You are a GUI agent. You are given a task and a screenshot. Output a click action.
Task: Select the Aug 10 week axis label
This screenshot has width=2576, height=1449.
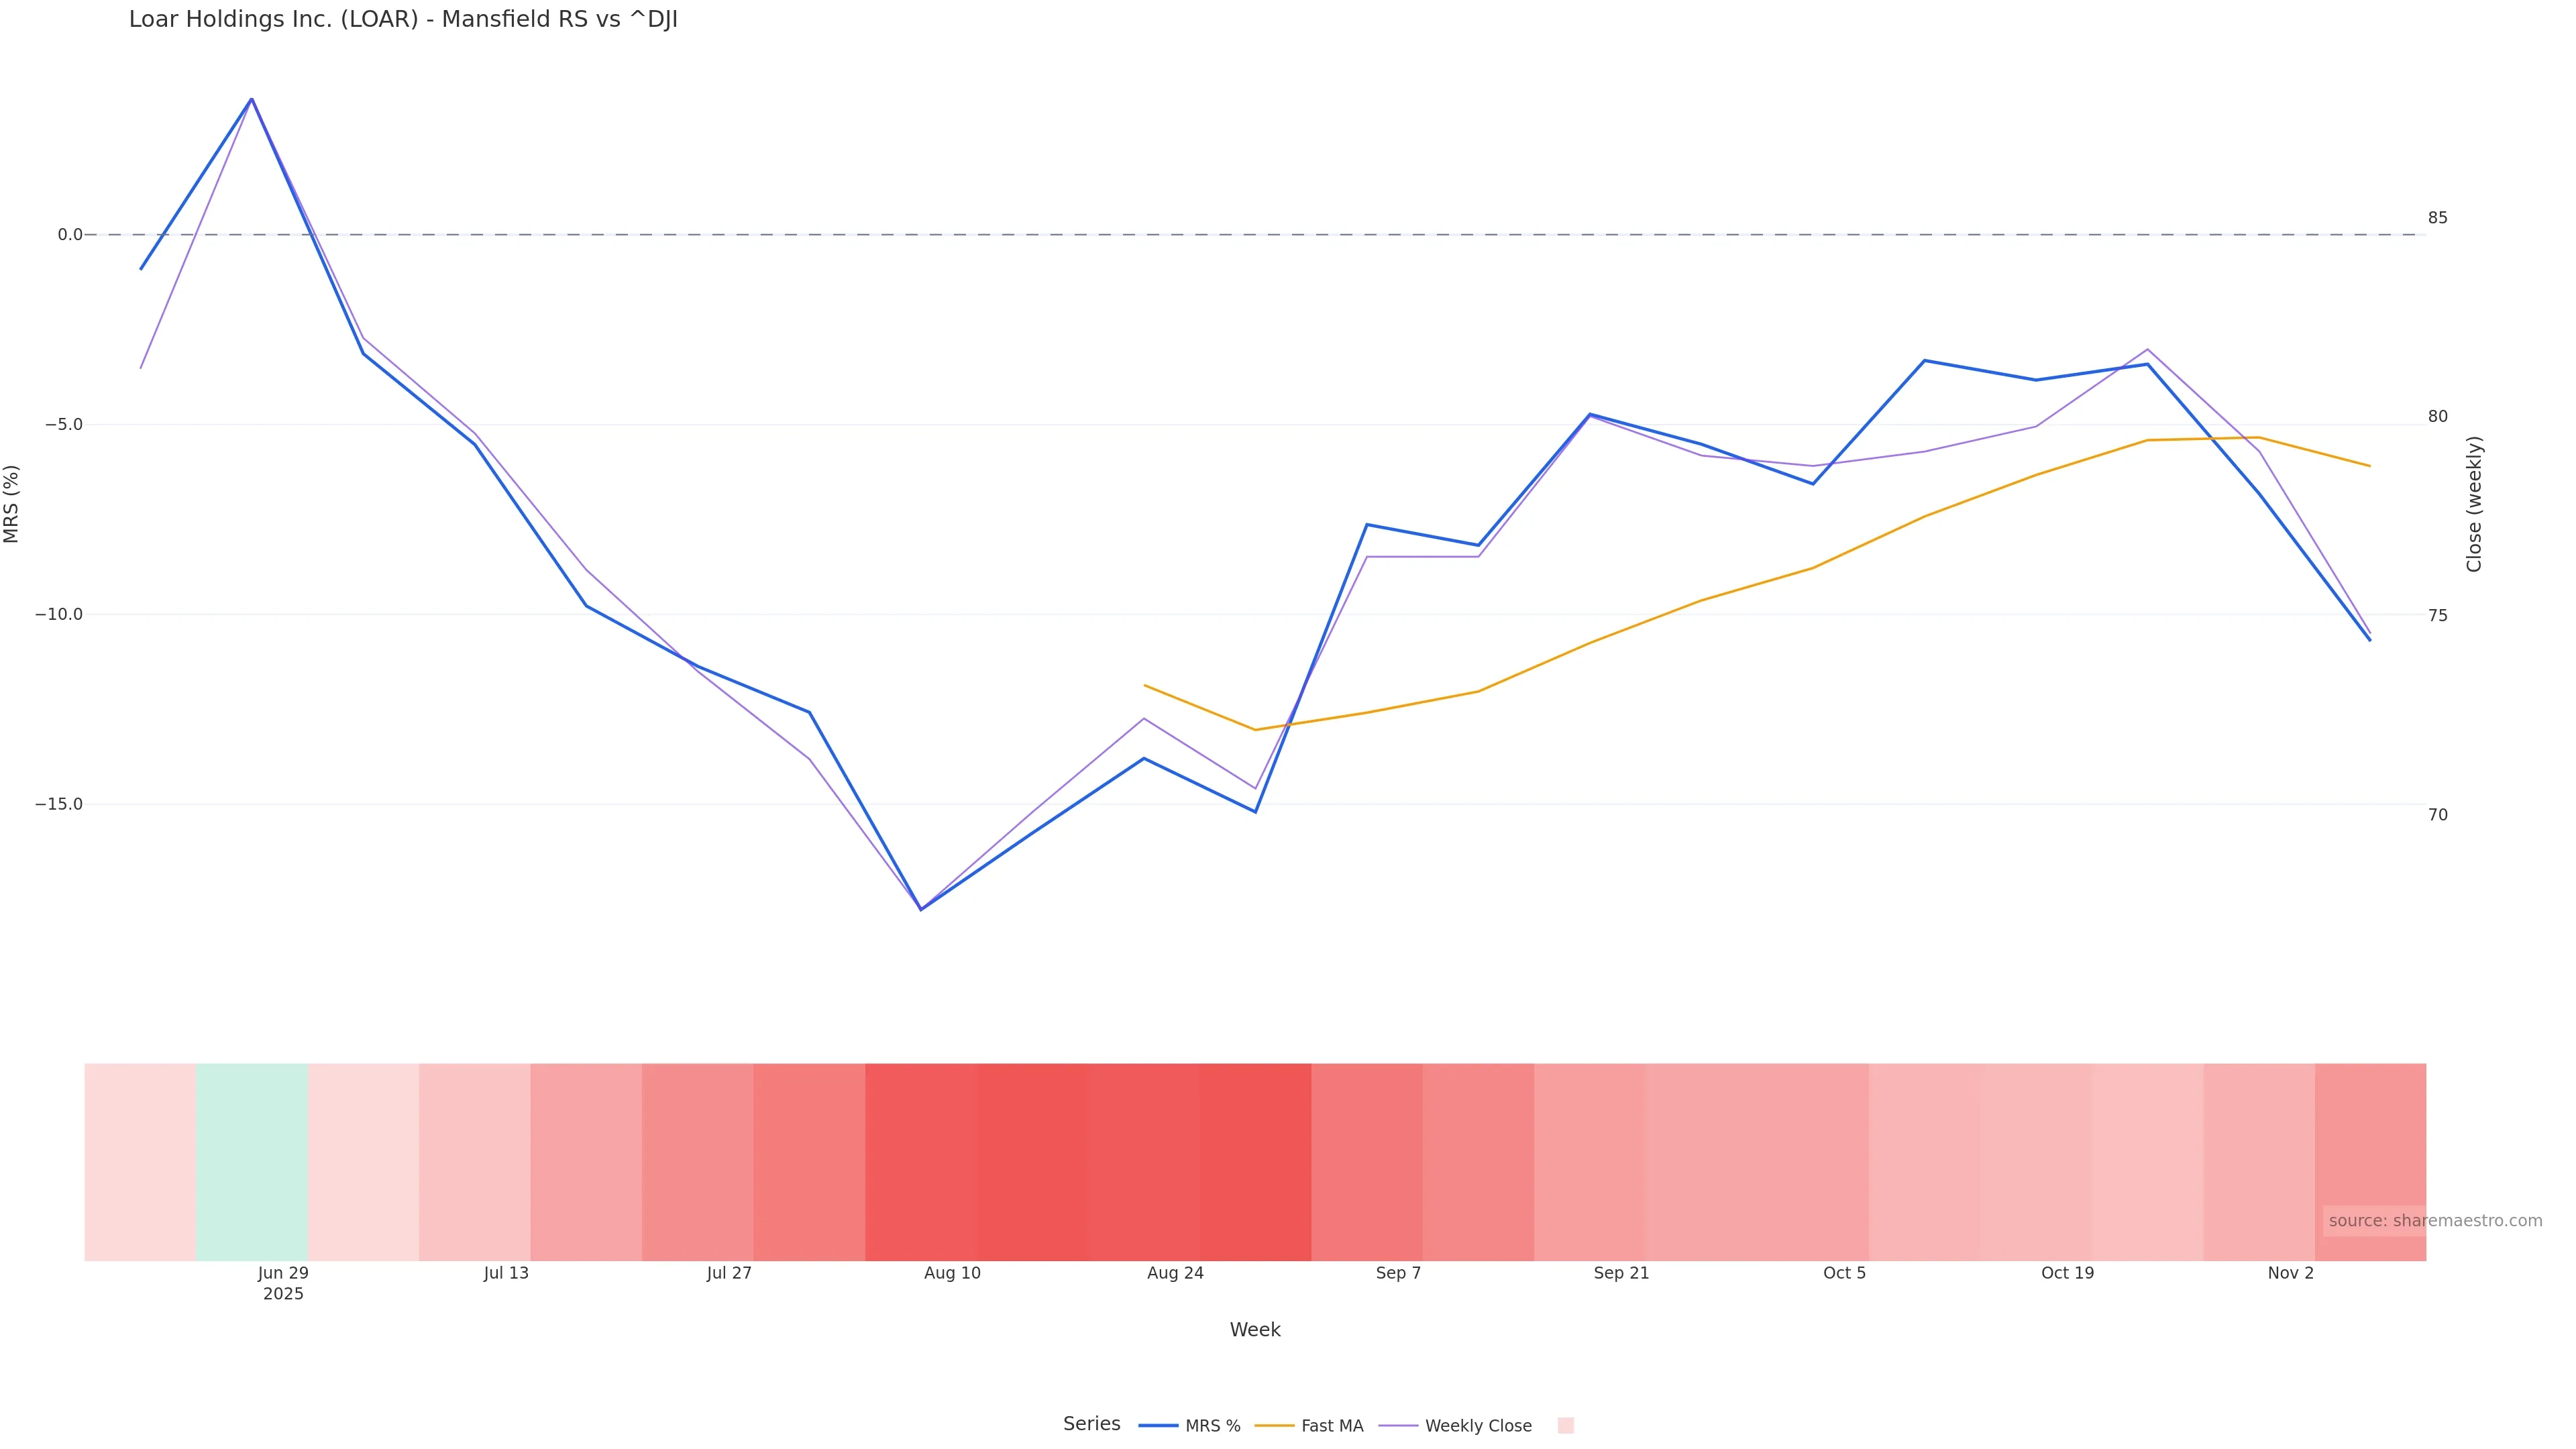(952, 1273)
